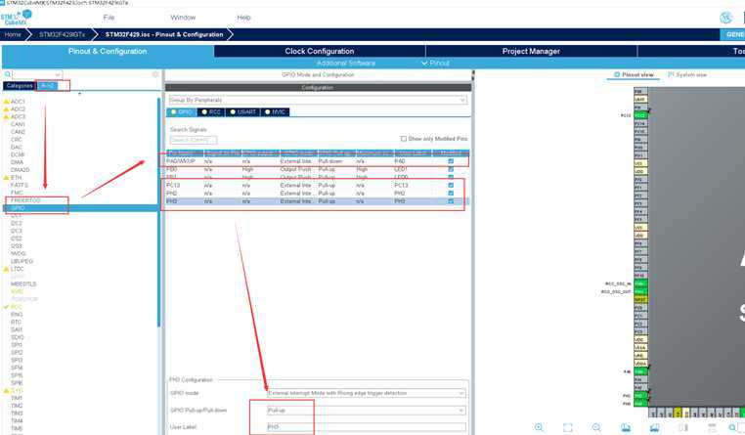Click the green PA0 pin on the chip
This screenshot has width=745, height=435.
coord(640,371)
